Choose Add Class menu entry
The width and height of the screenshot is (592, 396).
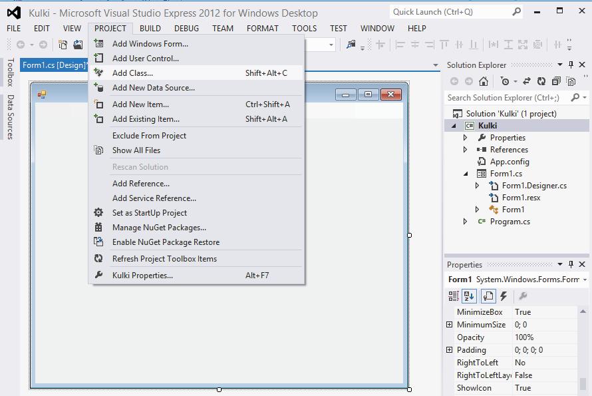coord(197,73)
